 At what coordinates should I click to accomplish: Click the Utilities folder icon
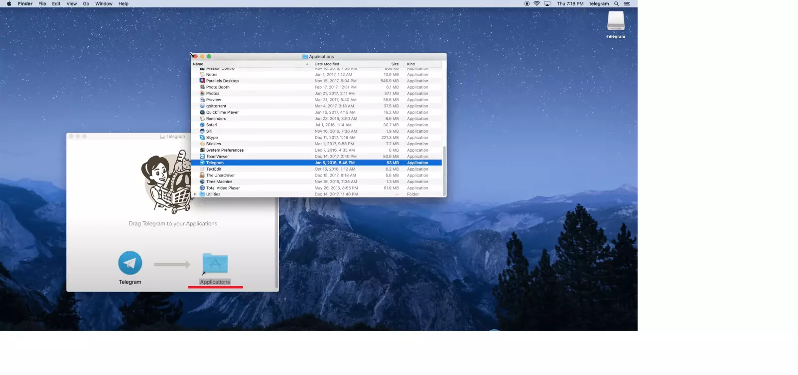[202, 194]
